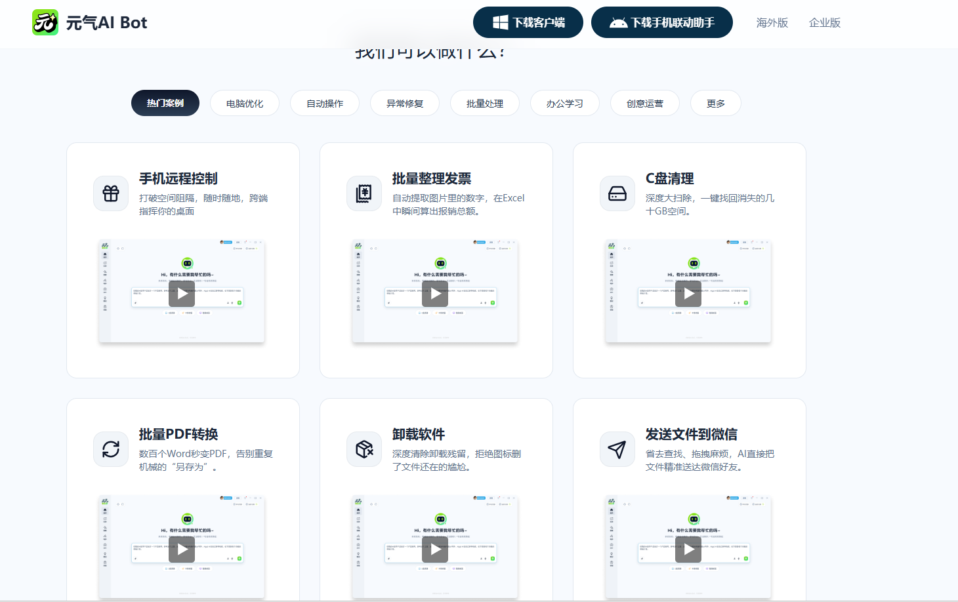Click the 下载客户端 download button
Image resolution: width=958 pixels, height=602 pixels.
click(528, 22)
